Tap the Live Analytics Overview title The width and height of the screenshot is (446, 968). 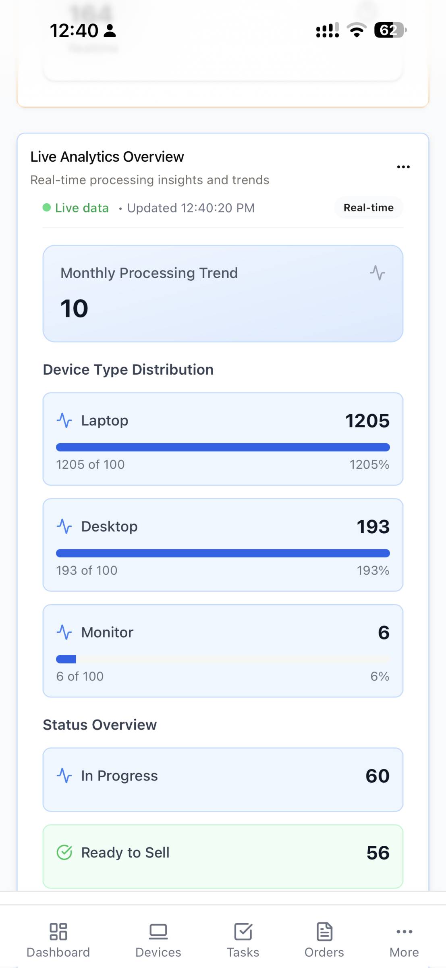click(107, 156)
